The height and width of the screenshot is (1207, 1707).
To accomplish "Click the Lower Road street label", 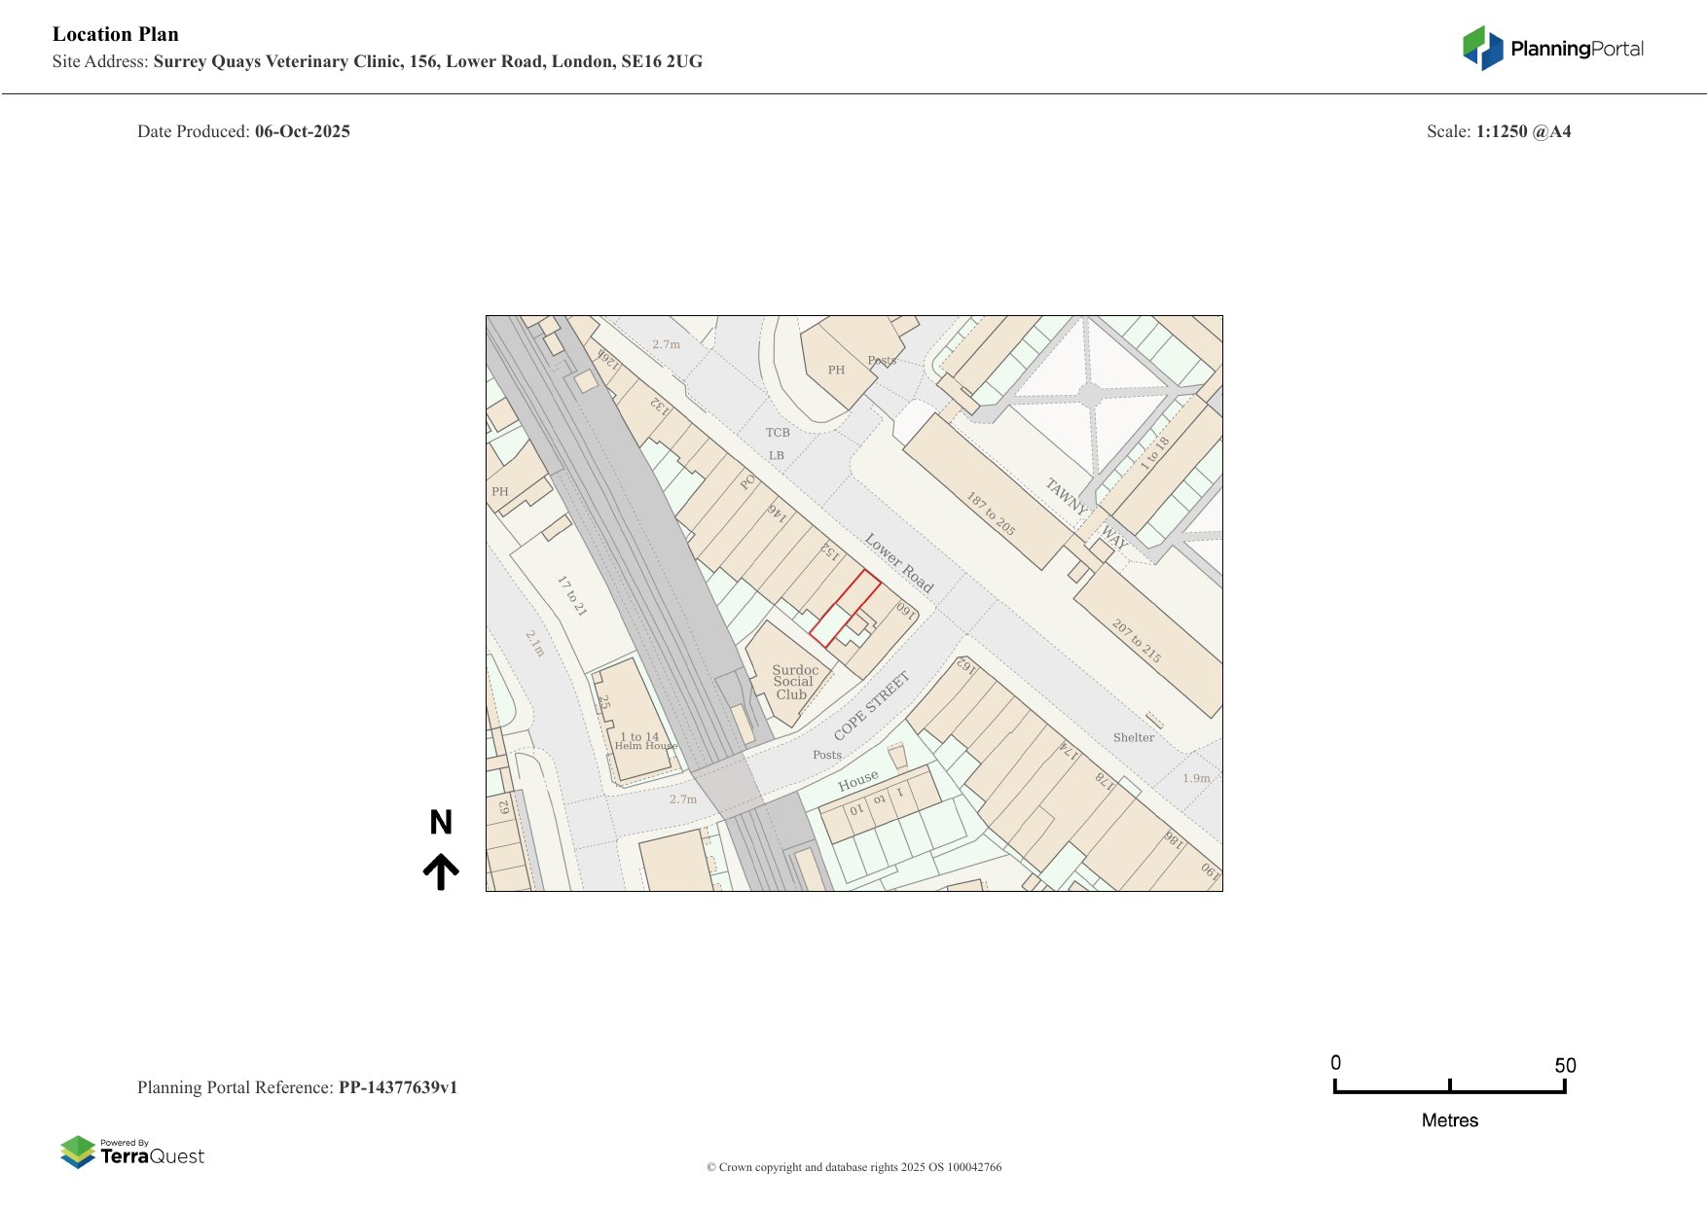I will coord(899,563).
